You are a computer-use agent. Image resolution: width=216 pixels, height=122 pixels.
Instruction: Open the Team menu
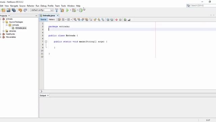tap(57, 6)
